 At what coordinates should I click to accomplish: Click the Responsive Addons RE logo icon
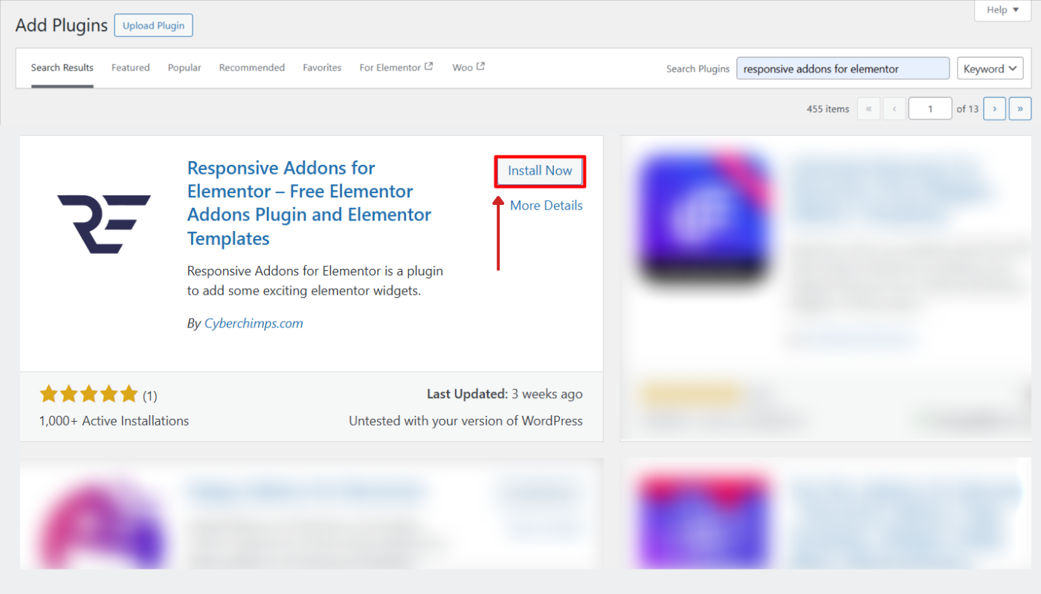(x=104, y=223)
